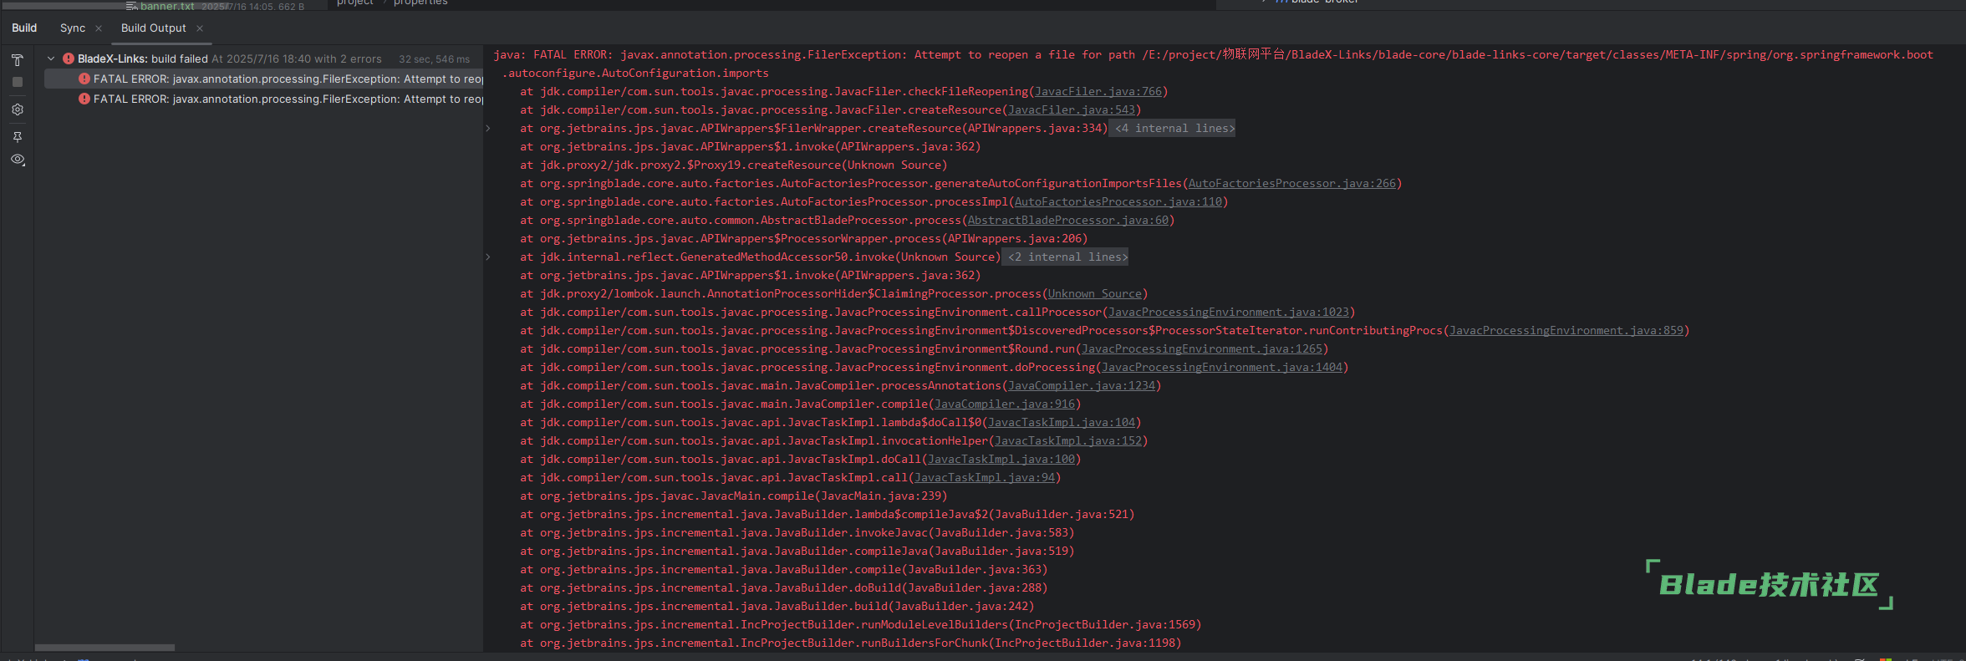
Task: Open the eye view options icon
Action: click(x=17, y=160)
